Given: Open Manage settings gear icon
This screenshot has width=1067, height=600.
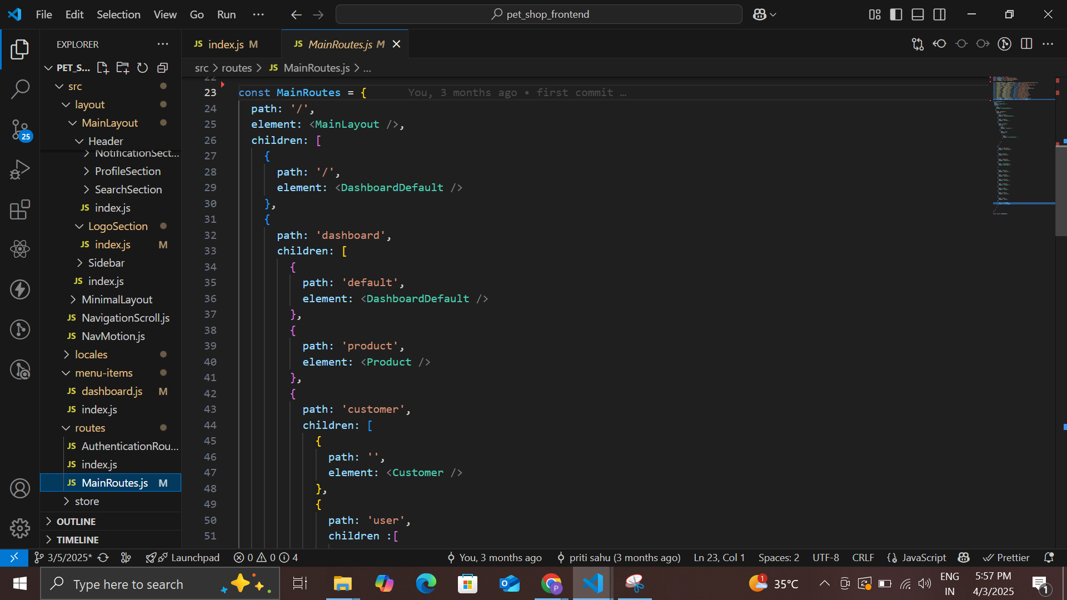Looking at the screenshot, I should (20, 528).
